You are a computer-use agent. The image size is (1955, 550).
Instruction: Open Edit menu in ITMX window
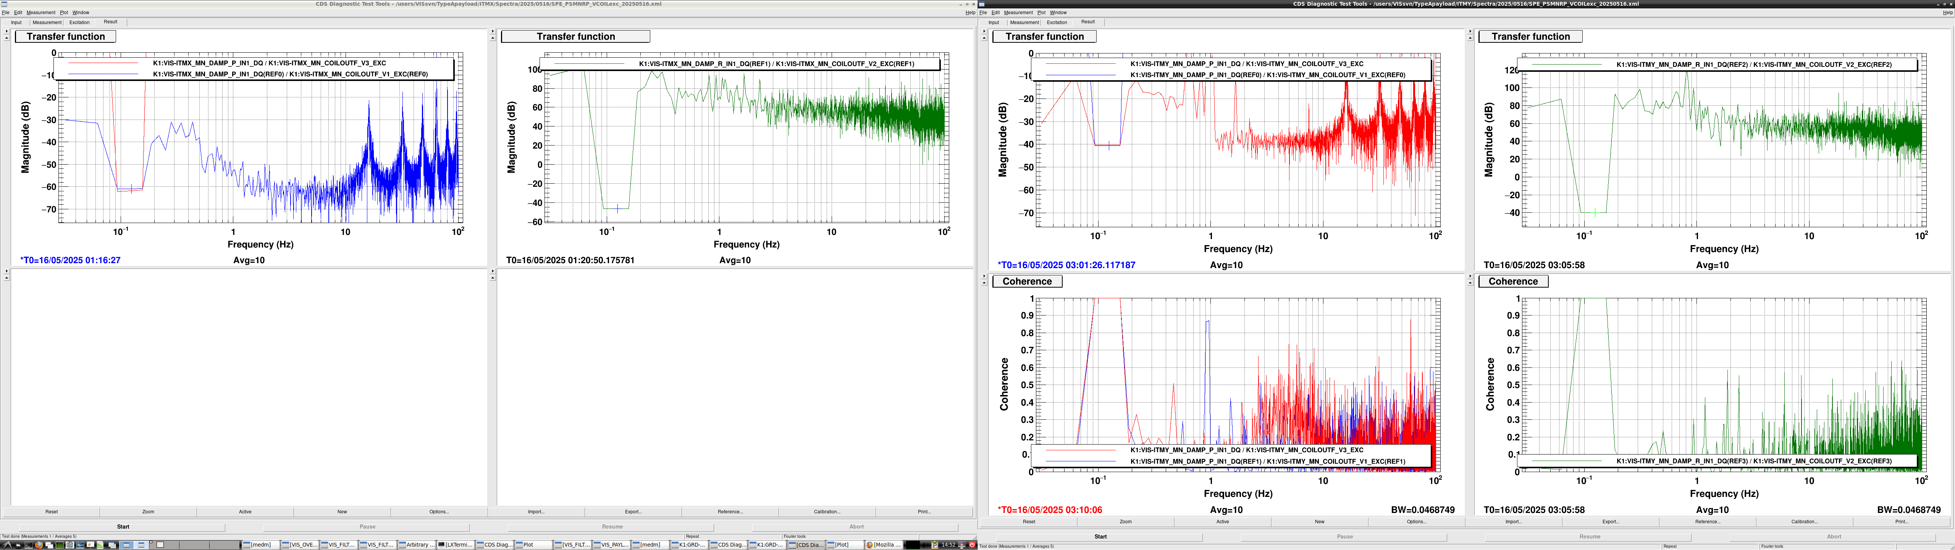click(18, 12)
